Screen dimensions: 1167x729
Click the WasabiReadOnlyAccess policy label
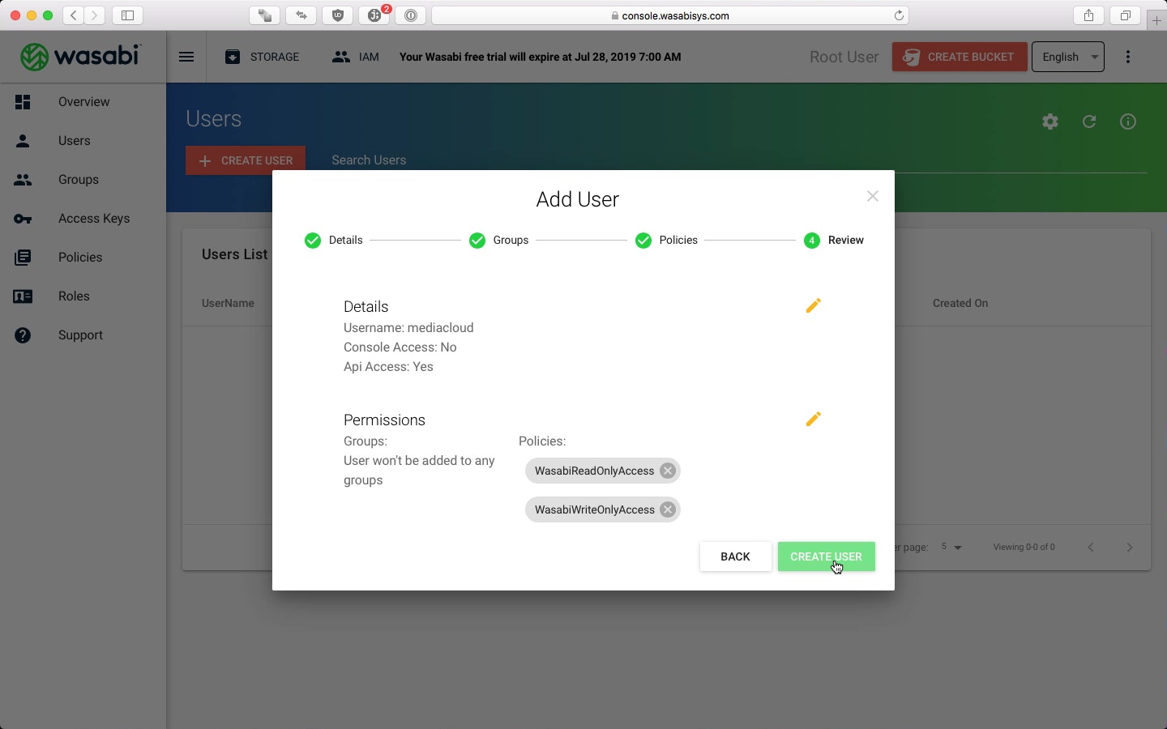click(594, 471)
